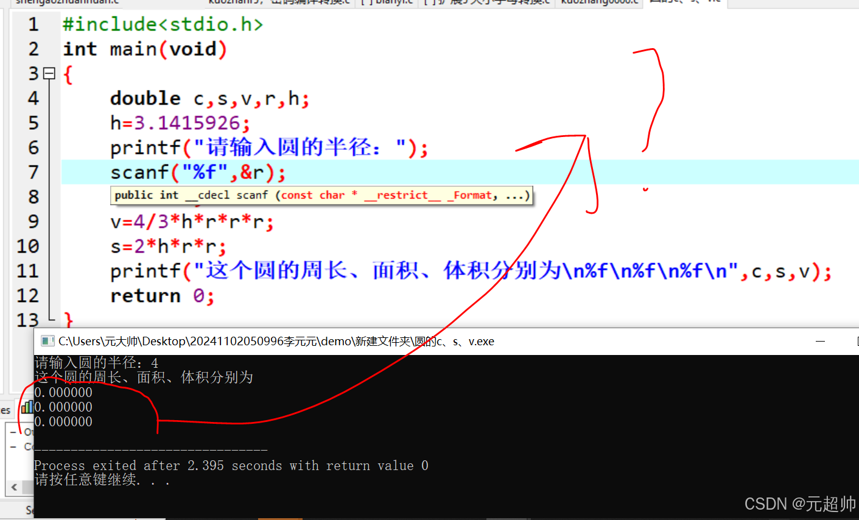The height and width of the screenshot is (520, 859).
Task: Click the left scroll arrow in the bottom panel
Action: point(14,487)
